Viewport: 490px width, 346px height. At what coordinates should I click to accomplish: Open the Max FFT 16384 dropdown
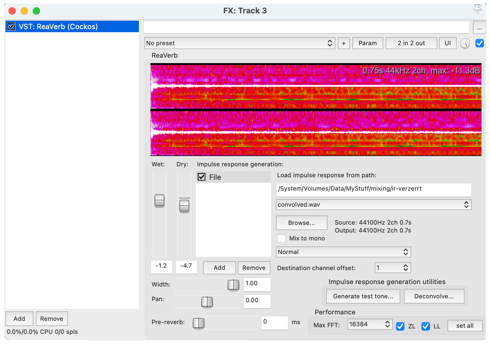click(x=370, y=324)
